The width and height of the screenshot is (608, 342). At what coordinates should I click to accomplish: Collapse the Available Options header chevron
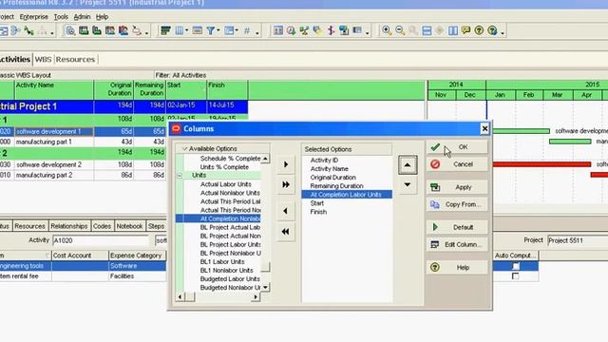(184, 148)
